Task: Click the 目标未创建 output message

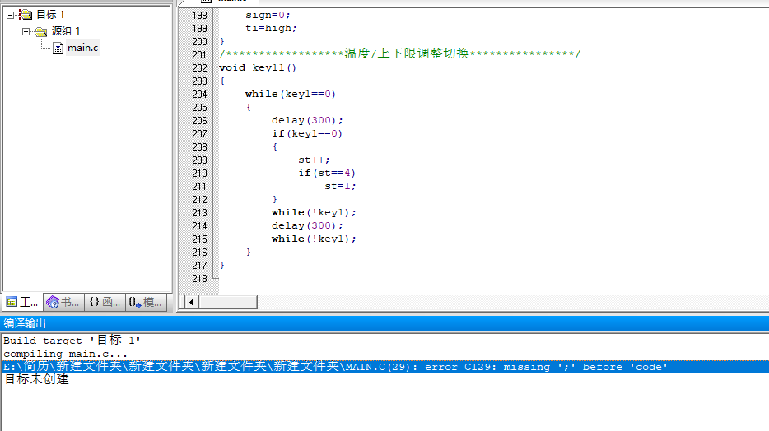Action: (37, 380)
